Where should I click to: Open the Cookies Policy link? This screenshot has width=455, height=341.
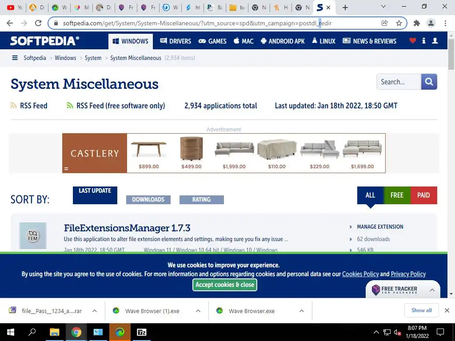coord(360,274)
